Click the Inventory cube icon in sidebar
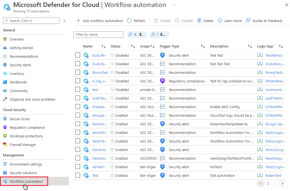 (5, 74)
